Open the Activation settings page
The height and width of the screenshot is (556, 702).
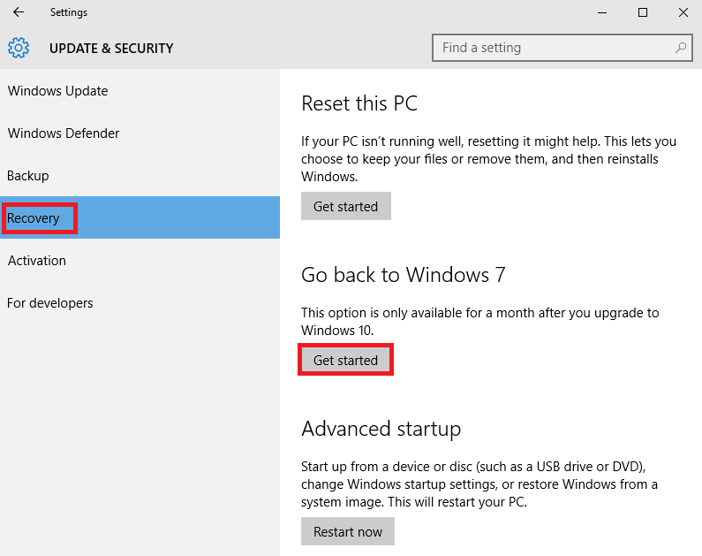pyautogui.click(x=37, y=261)
